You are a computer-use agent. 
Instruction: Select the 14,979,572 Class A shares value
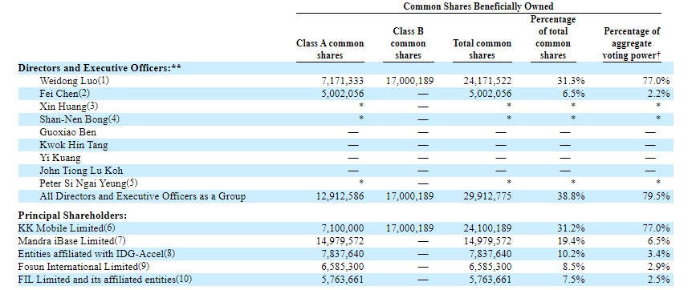pyautogui.click(x=340, y=241)
